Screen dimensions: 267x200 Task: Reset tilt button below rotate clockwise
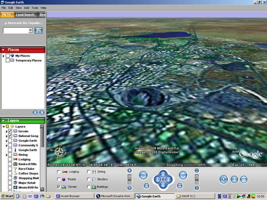point(180,186)
